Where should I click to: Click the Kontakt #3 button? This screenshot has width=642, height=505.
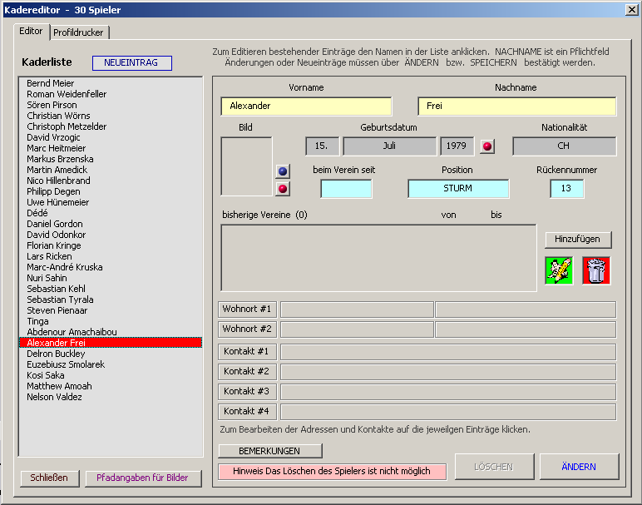[247, 392]
